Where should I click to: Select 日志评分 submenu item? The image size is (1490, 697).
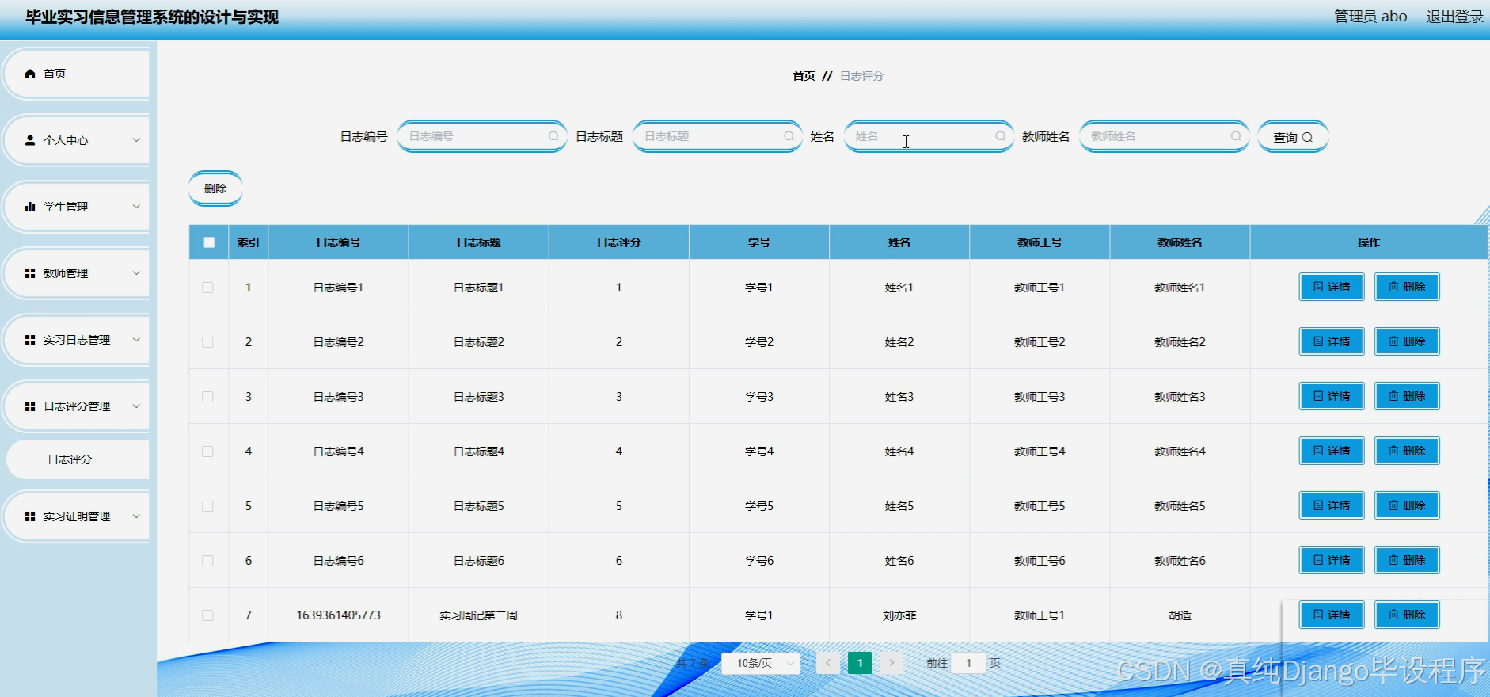tap(78, 459)
